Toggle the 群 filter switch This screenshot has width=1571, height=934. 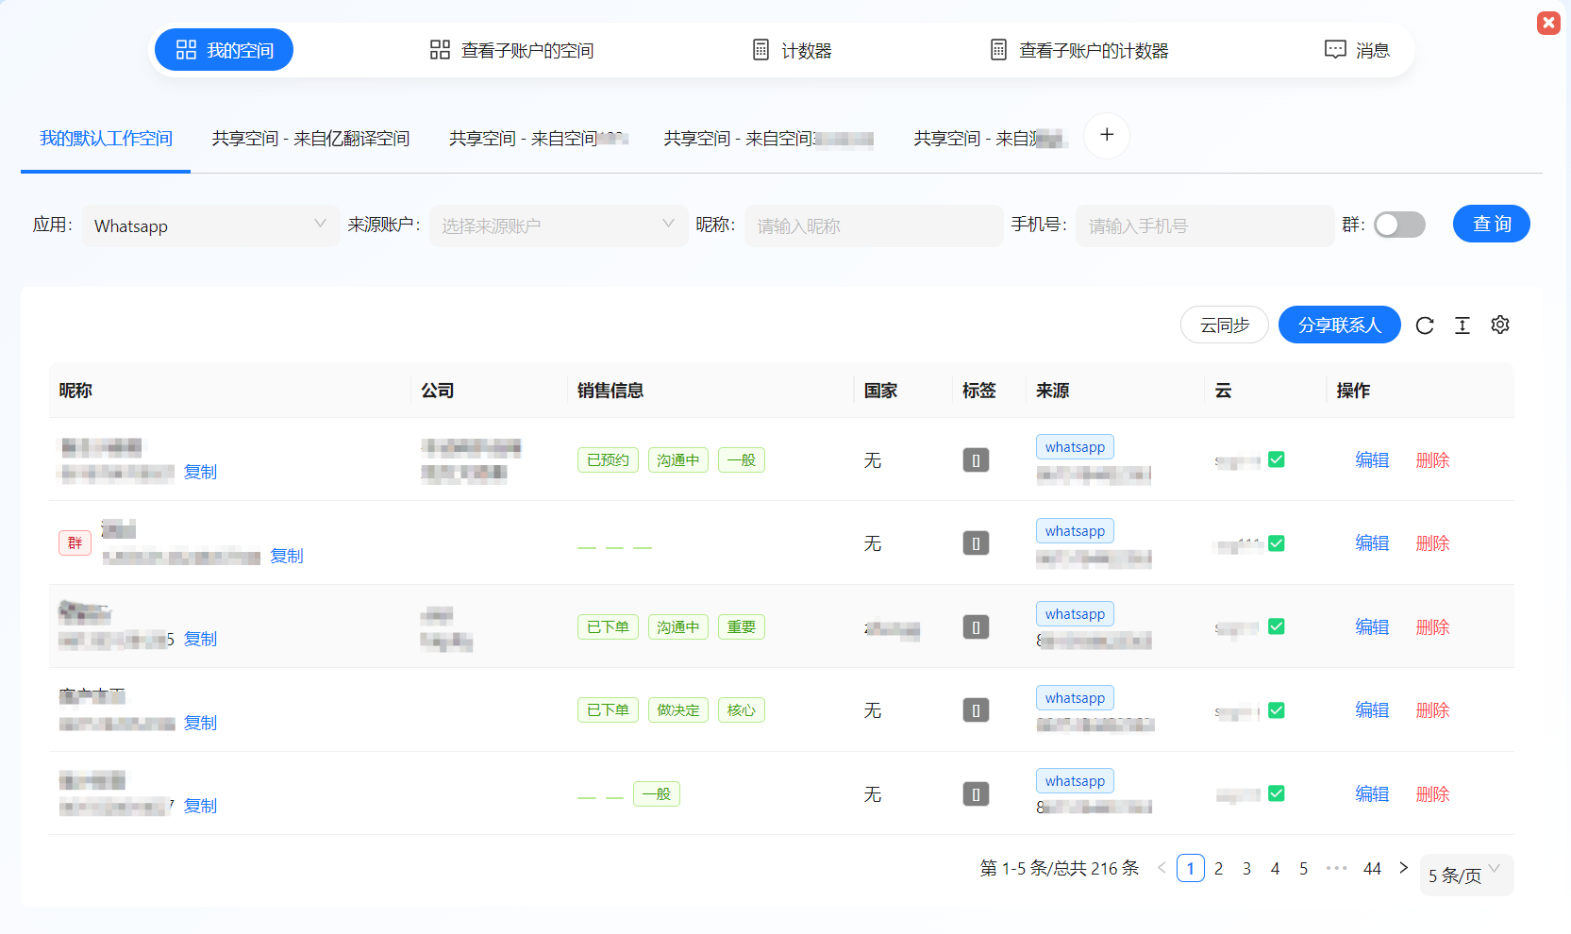coord(1399,225)
